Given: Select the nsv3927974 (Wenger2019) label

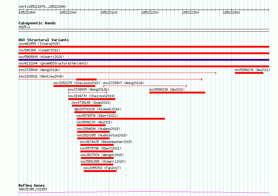Looking at the screenshot, I should point(102,155).
